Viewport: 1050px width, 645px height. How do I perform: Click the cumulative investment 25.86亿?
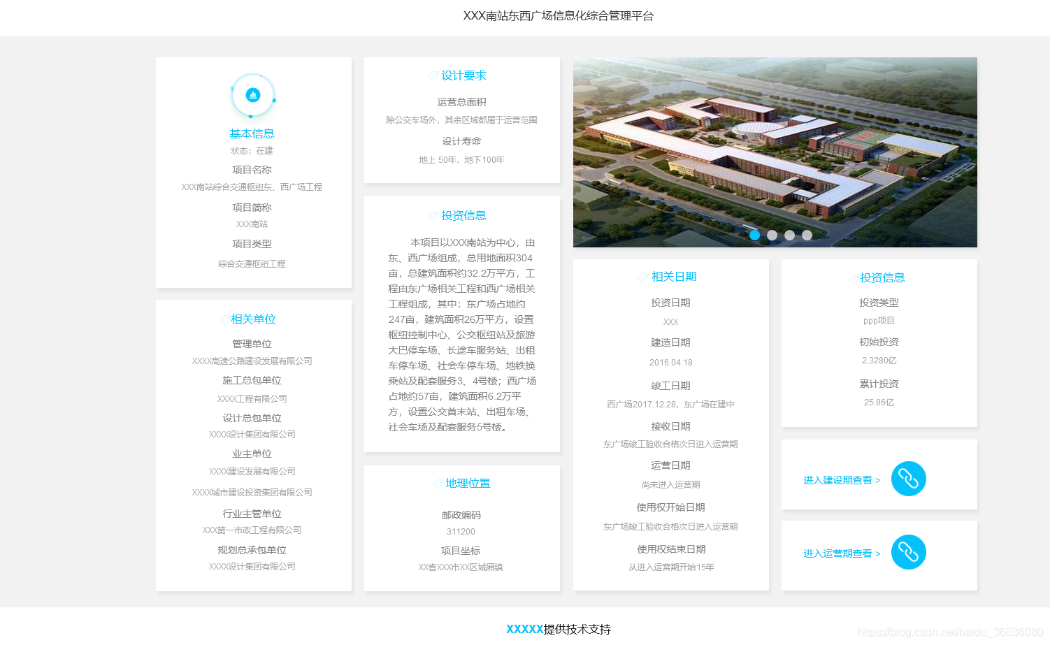coord(879,403)
